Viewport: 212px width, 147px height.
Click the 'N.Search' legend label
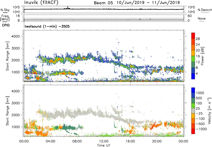[205, 10]
